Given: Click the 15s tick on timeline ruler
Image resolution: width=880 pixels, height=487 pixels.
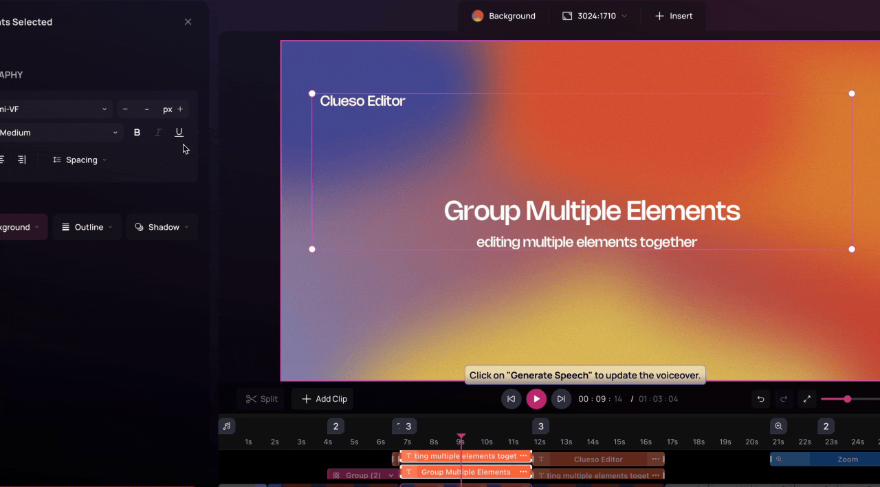Looking at the screenshot, I should (619, 442).
